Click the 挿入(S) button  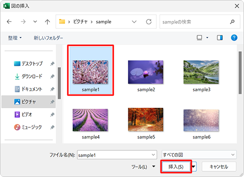pyautogui.click(x=176, y=167)
